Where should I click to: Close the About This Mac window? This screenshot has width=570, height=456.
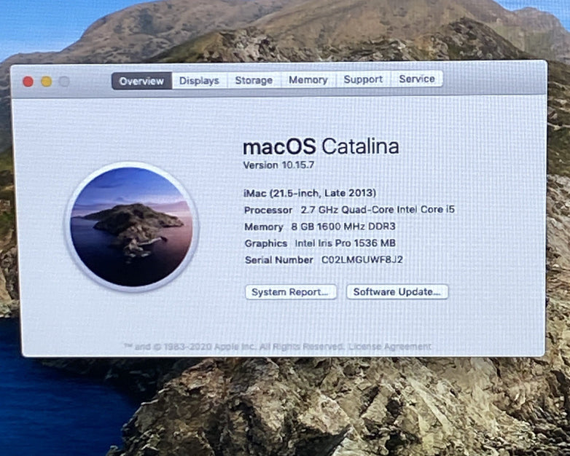28,82
